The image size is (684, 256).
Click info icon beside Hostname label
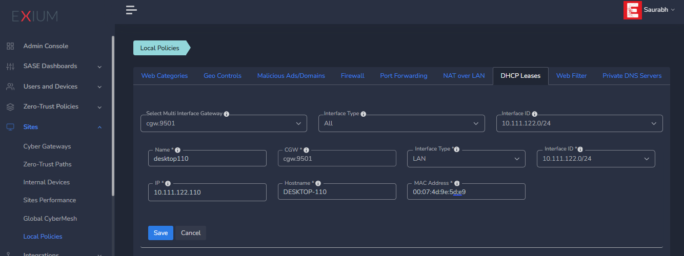pos(318,183)
